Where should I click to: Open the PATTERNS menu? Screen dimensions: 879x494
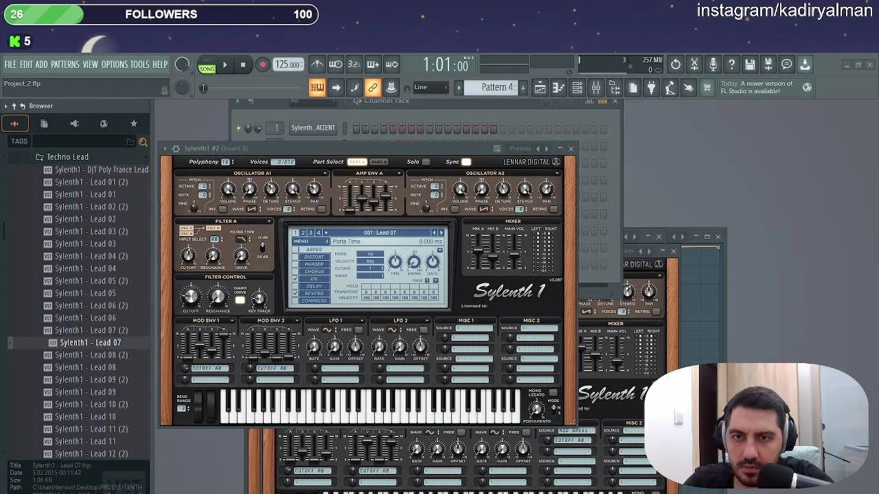coord(65,64)
